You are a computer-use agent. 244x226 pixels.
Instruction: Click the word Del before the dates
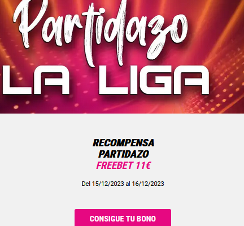[86, 184]
